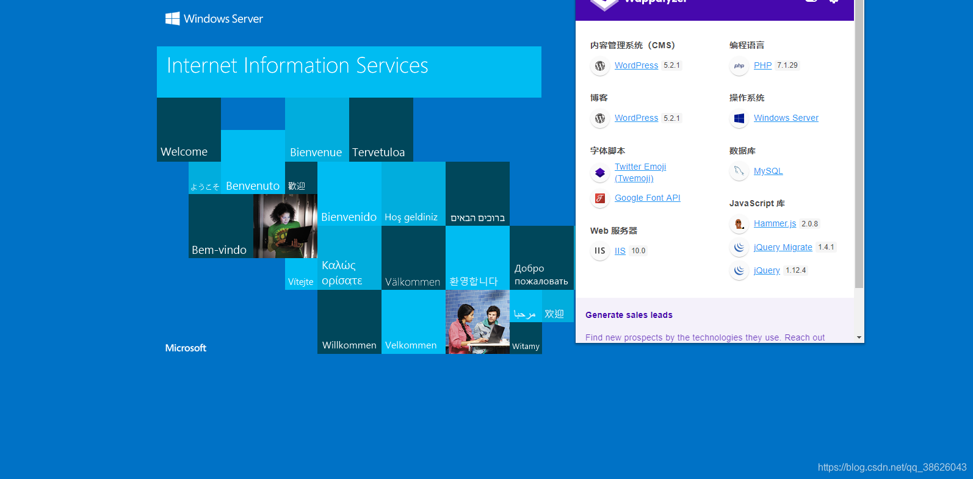Viewport: 973px width, 479px height.
Task: Click the PHP logo icon
Action: pos(739,66)
